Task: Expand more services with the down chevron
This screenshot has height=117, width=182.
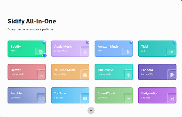Action: point(91,110)
